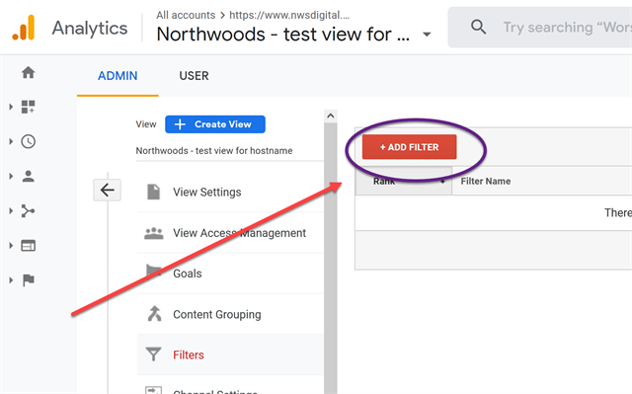This screenshot has width=632, height=394.
Task: Click the scroll up arrow
Action: click(x=331, y=116)
